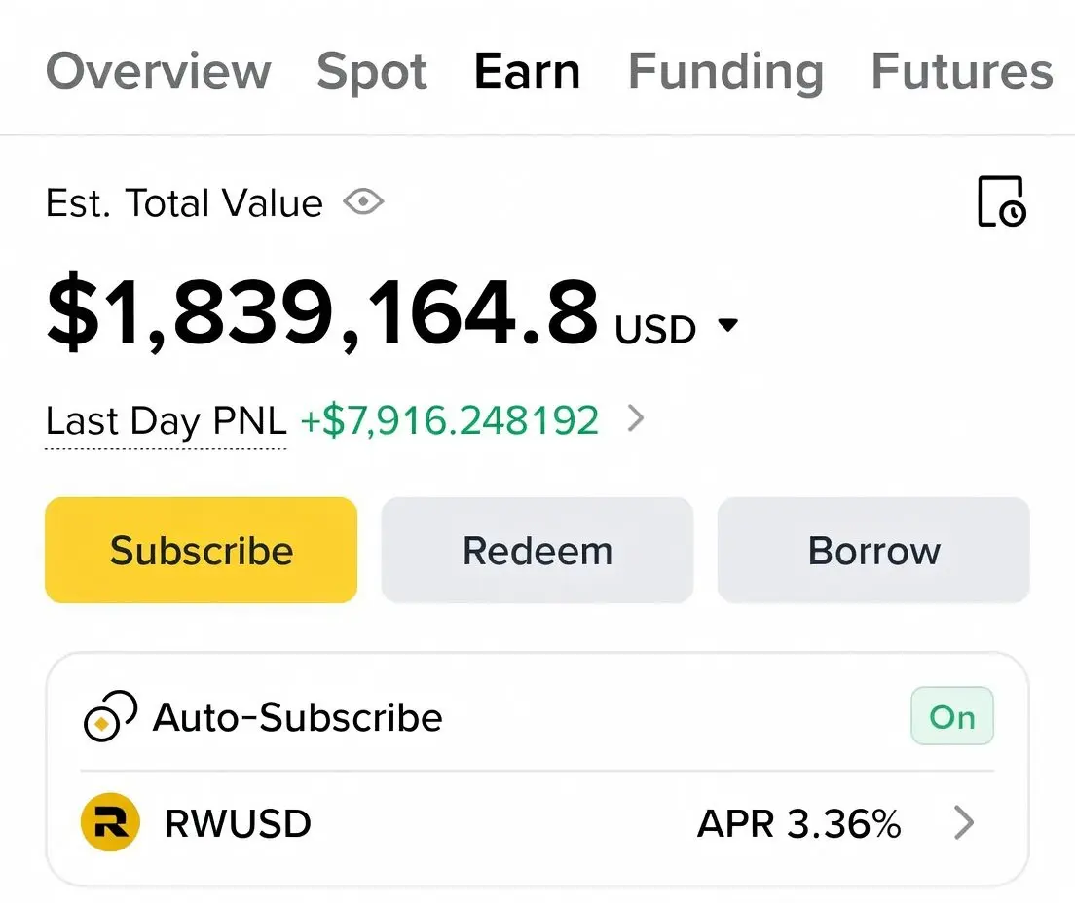This screenshot has height=903, width=1075.
Task: Select the Earn tab
Action: tap(527, 72)
